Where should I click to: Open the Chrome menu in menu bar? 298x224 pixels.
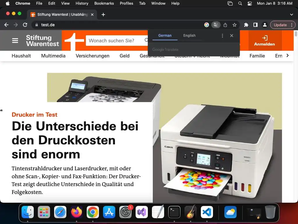(x=23, y=3)
